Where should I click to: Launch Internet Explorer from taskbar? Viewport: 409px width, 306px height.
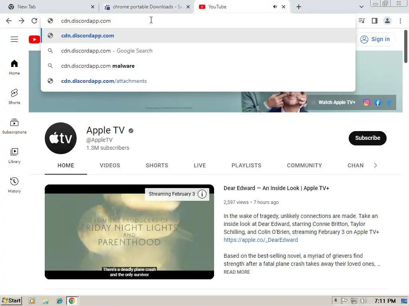coord(60,301)
